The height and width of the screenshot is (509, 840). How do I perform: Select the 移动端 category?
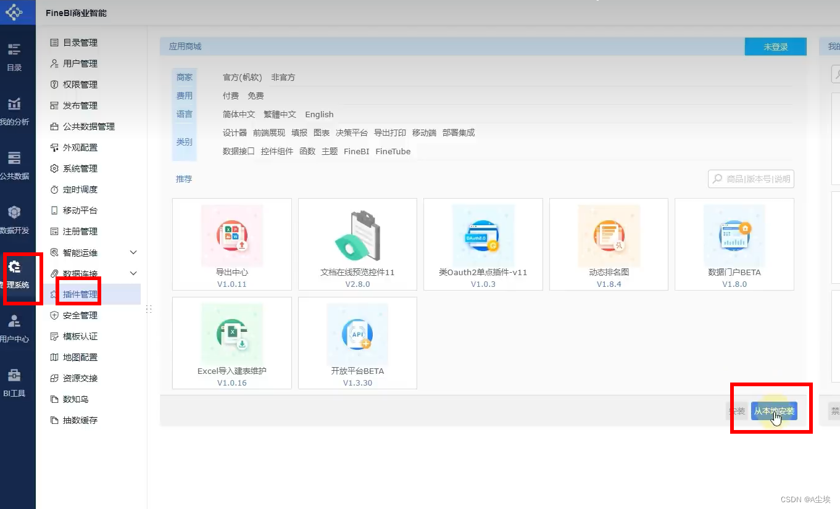coord(424,133)
